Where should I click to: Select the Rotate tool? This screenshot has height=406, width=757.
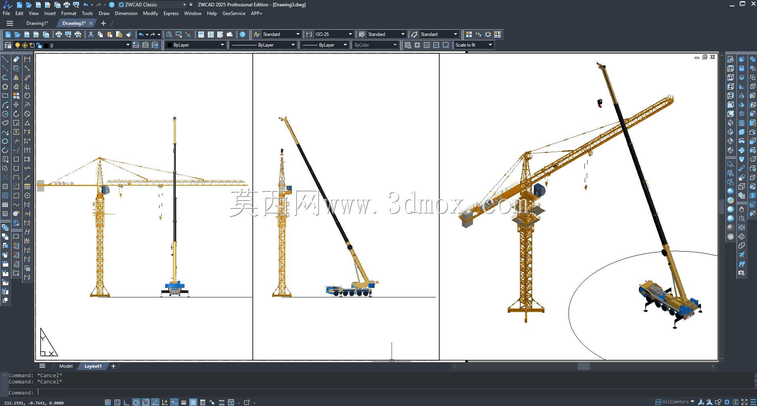click(16, 114)
